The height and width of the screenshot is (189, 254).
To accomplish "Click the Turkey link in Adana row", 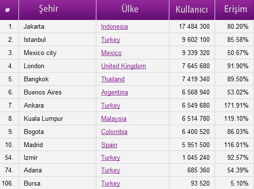I will point(110,170).
